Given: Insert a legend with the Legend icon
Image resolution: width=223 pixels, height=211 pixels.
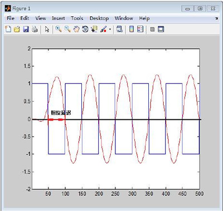Looking at the screenshot, I should coord(140,29).
